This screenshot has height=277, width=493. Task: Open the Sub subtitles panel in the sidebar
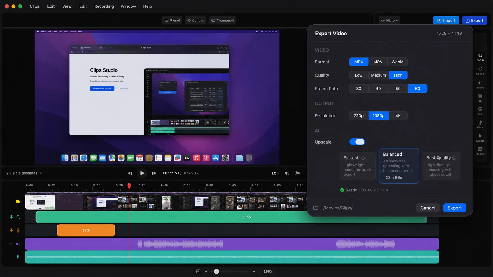pyautogui.click(x=480, y=111)
